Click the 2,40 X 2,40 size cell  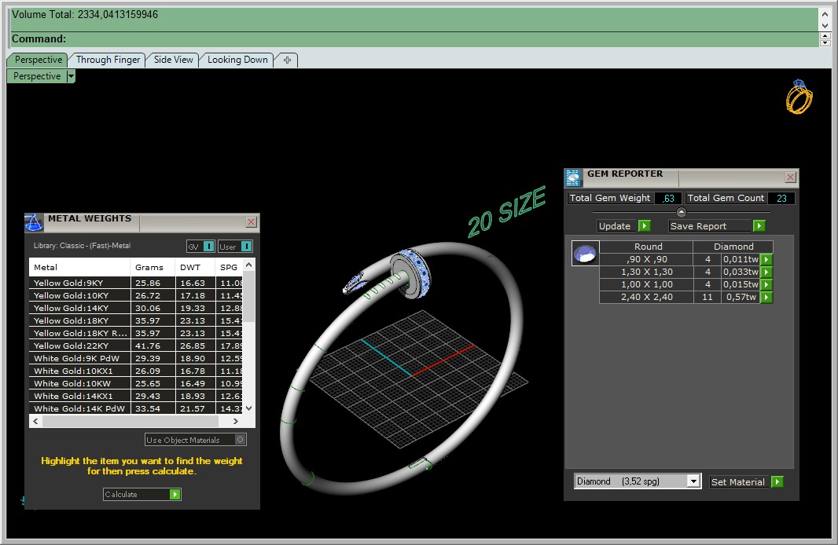(646, 298)
